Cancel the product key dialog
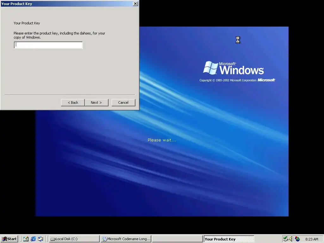324x243 pixels. coord(123,103)
